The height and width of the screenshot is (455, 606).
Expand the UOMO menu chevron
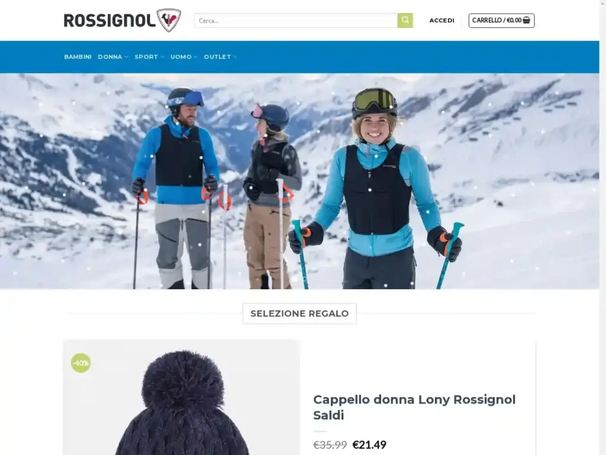[x=195, y=57]
